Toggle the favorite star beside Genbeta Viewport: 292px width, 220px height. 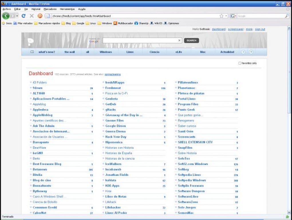[x=103, y=99]
